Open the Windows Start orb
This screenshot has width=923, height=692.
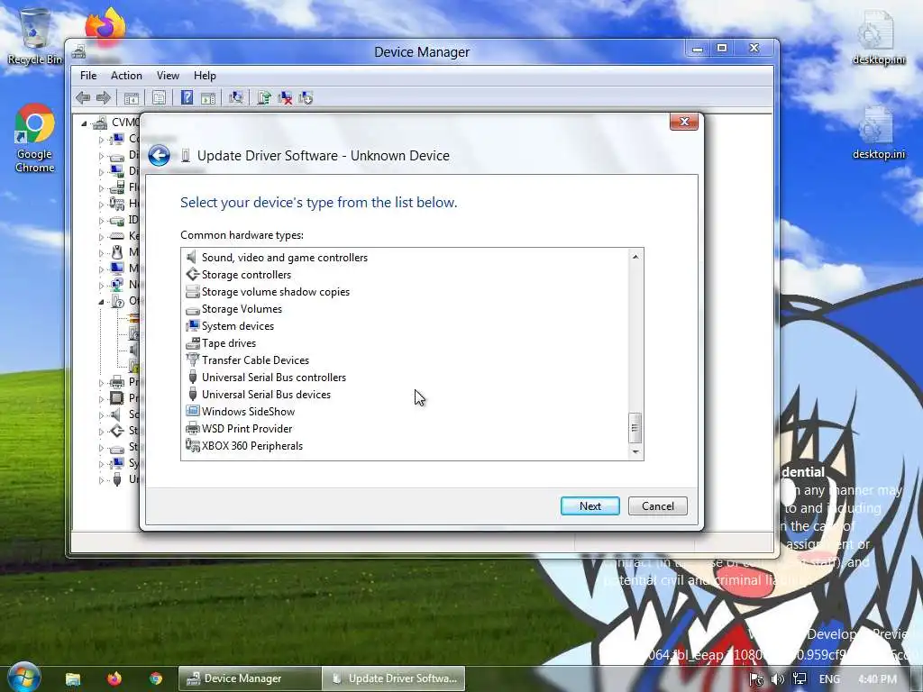click(23, 678)
